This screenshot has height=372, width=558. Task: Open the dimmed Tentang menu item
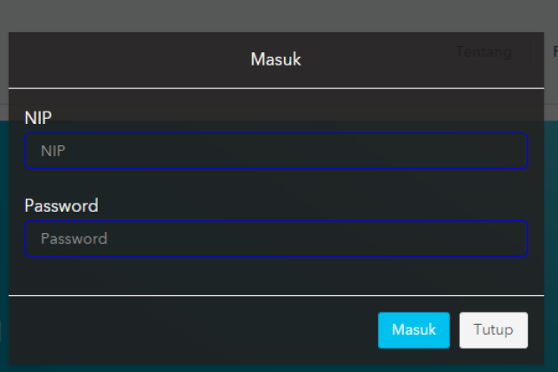click(483, 51)
